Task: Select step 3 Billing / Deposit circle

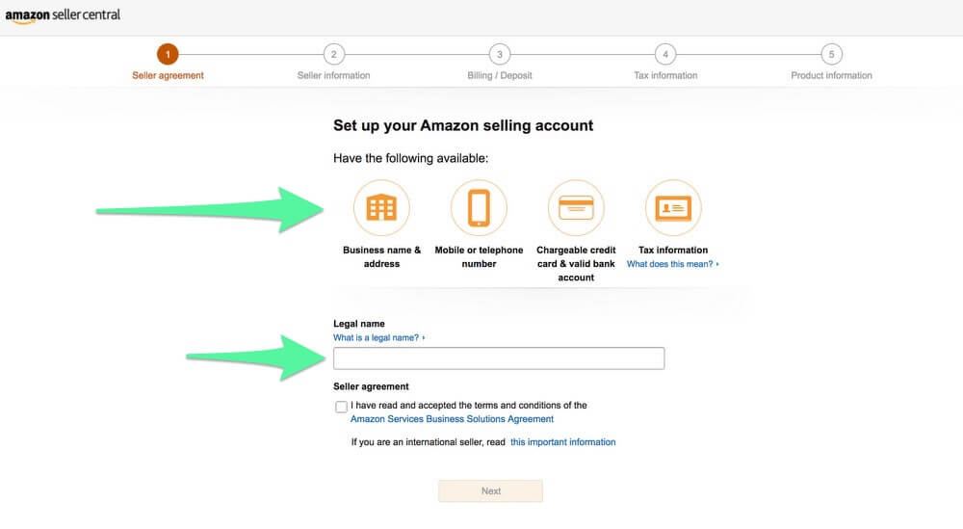Action: 499,54
